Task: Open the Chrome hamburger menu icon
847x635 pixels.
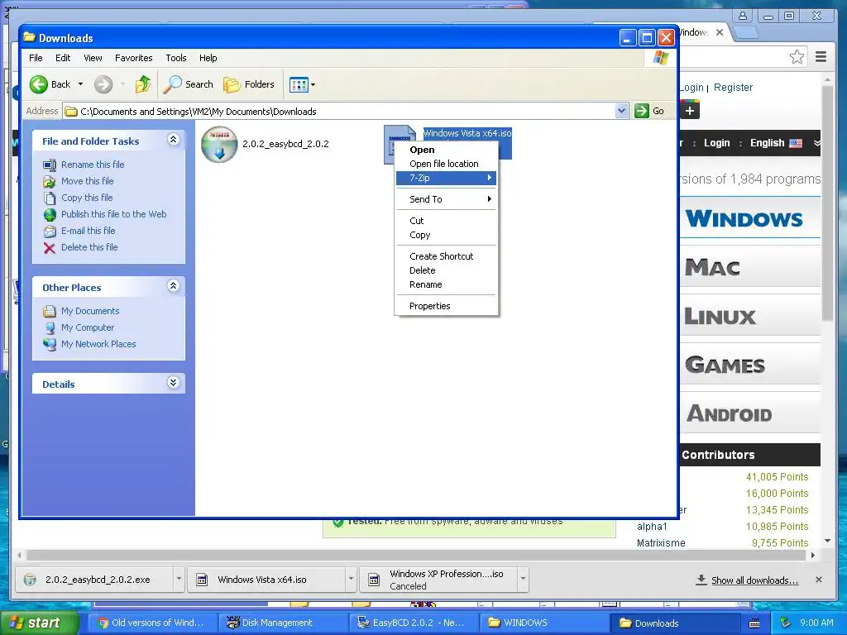Action: [x=821, y=57]
